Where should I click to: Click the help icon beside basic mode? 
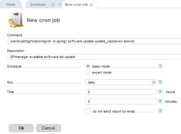click(x=160, y=66)
